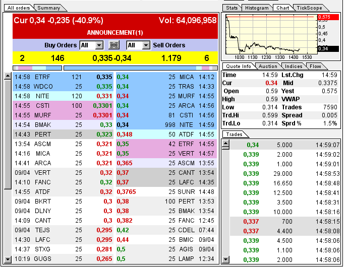Click the sell-side depth bar

click(141, 68)
